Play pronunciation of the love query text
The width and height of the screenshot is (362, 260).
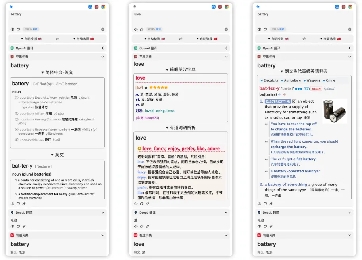click(x=136, y=29)
